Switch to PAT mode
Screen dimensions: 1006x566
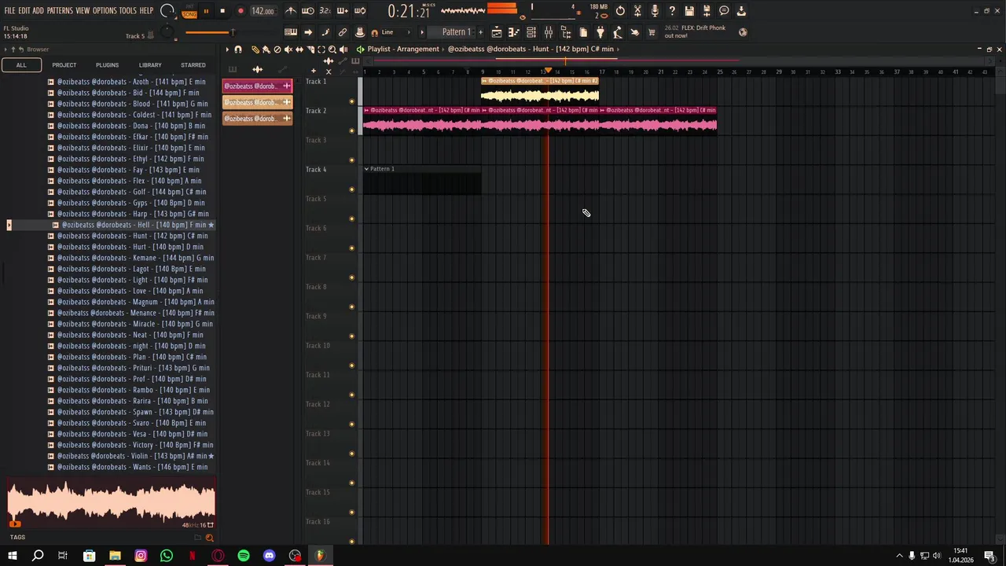click(x=189, y=6)
